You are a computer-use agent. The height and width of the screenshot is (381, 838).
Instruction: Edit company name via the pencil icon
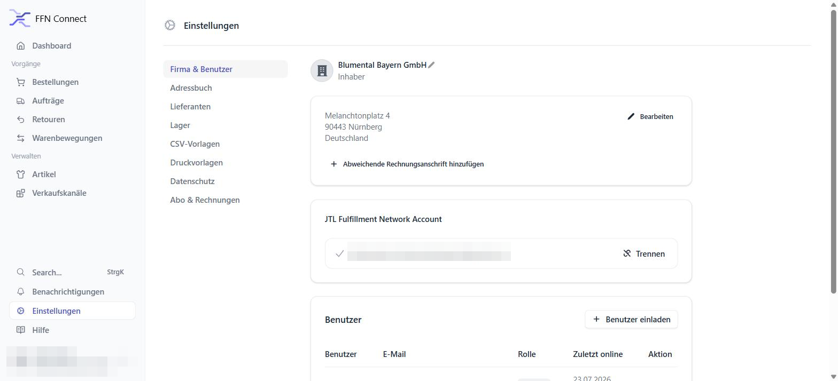[x=431, y=65]
